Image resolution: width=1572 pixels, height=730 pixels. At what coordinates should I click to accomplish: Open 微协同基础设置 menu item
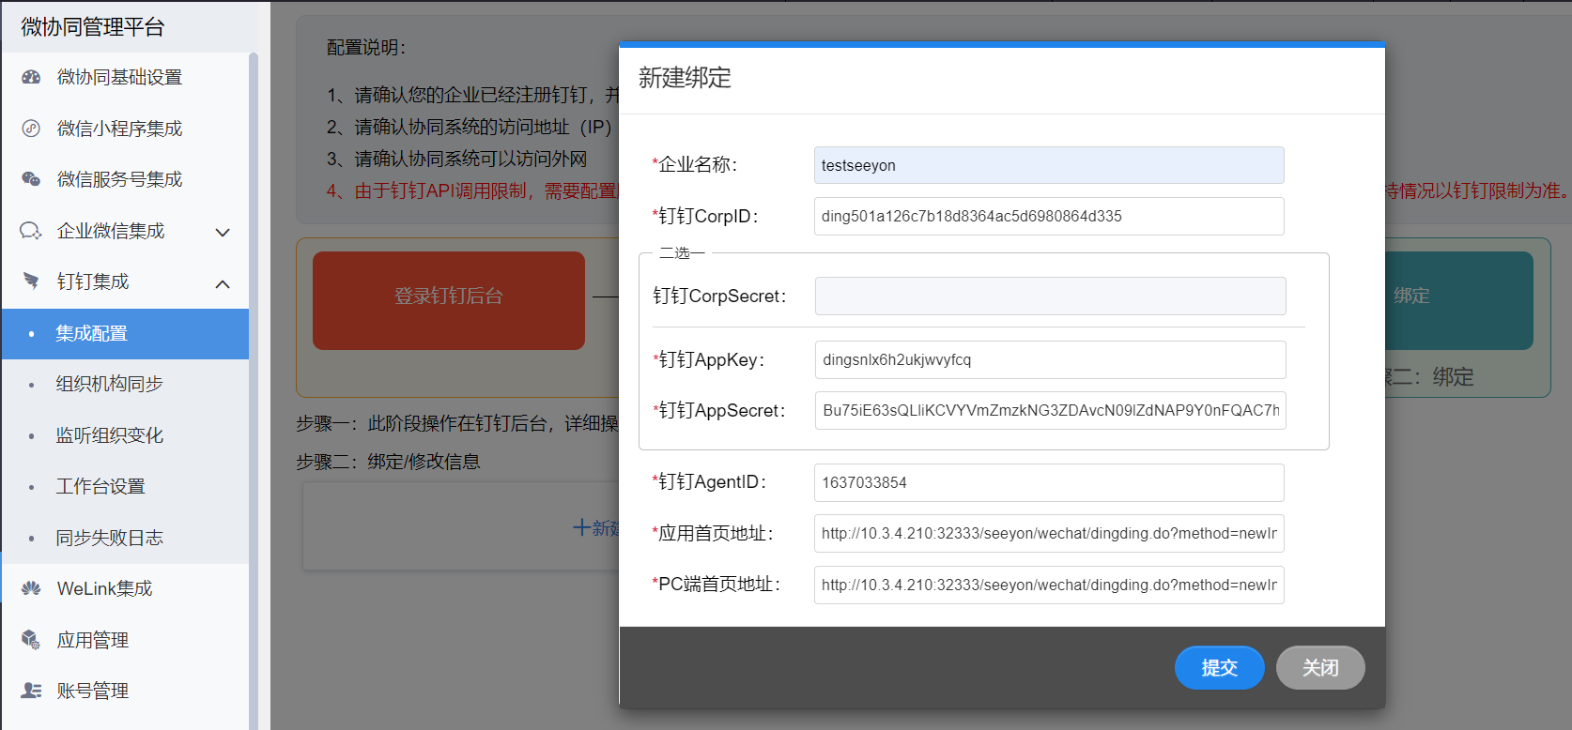(125, 77)
